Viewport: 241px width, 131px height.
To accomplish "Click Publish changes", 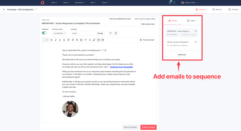I will coord(149,127).
